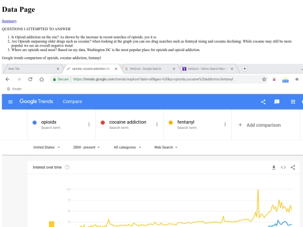Click the blue and yellow extension icon
Image resolution: width=303 pixels, height=227 pixels.
(285, 80)
